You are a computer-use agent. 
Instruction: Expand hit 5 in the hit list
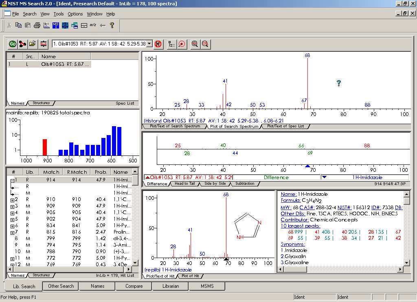[12, 220]
